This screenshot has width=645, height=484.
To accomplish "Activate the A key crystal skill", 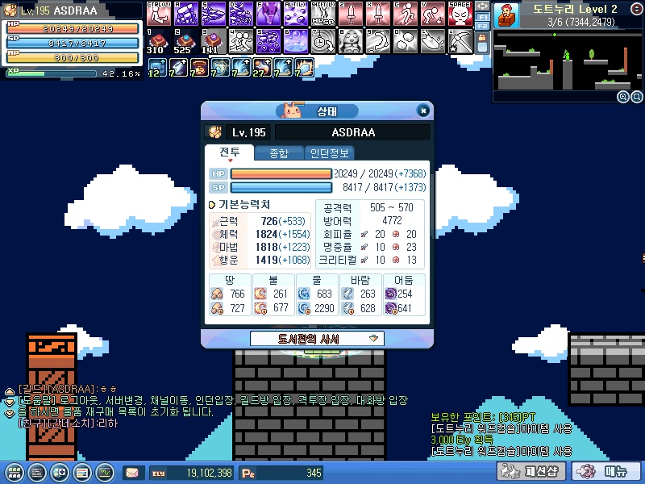I will 186,14.
